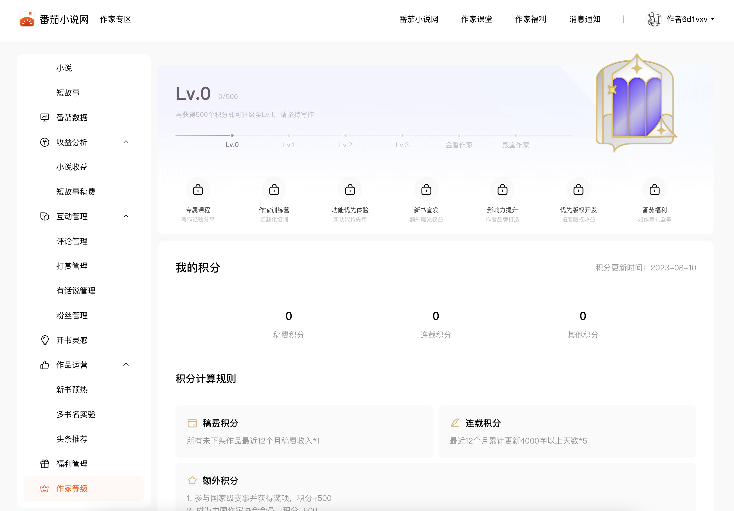
Task: Click the 开书灵感 lightbulb icon
Action: click(x=45, y=340)
